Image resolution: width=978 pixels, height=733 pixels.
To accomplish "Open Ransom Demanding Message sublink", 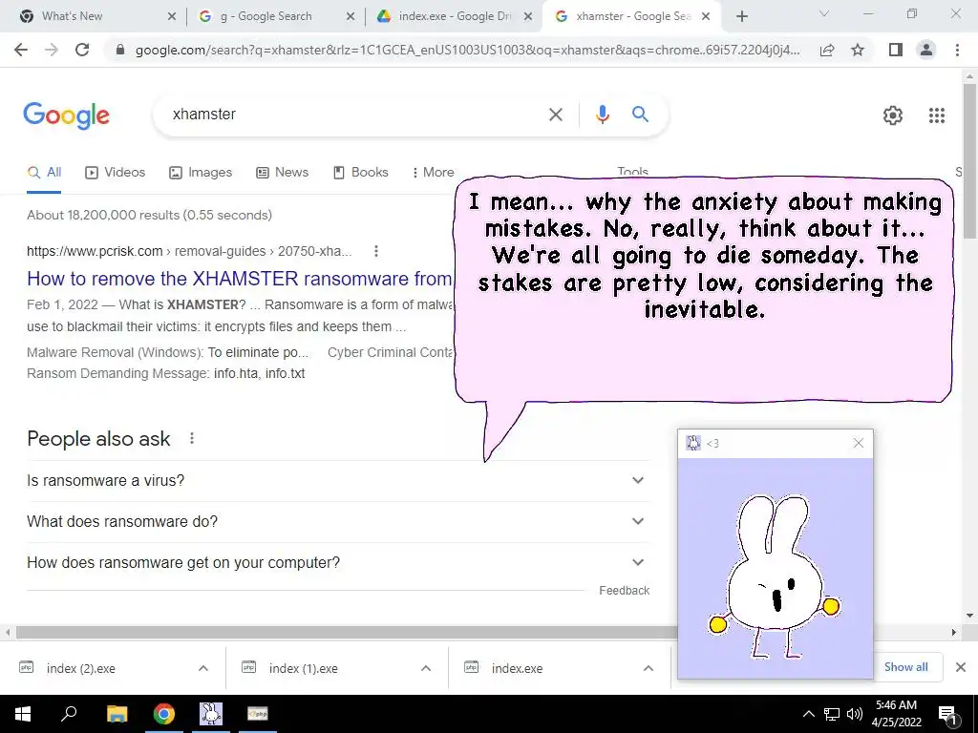I will (117, 374).
